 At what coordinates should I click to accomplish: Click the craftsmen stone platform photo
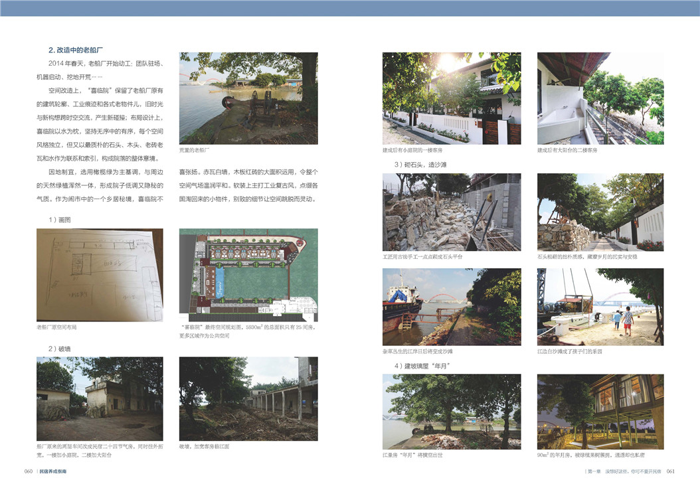(452, 212)
